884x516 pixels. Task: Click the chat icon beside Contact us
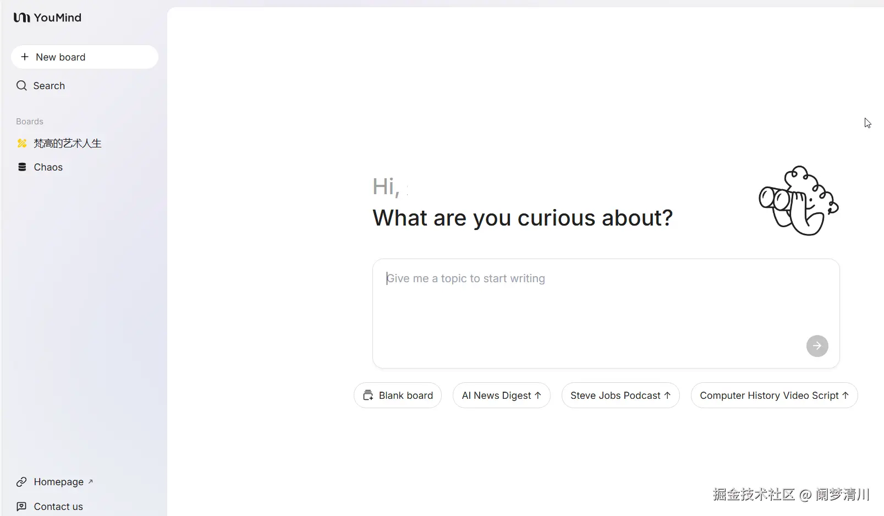click(21, 506)
